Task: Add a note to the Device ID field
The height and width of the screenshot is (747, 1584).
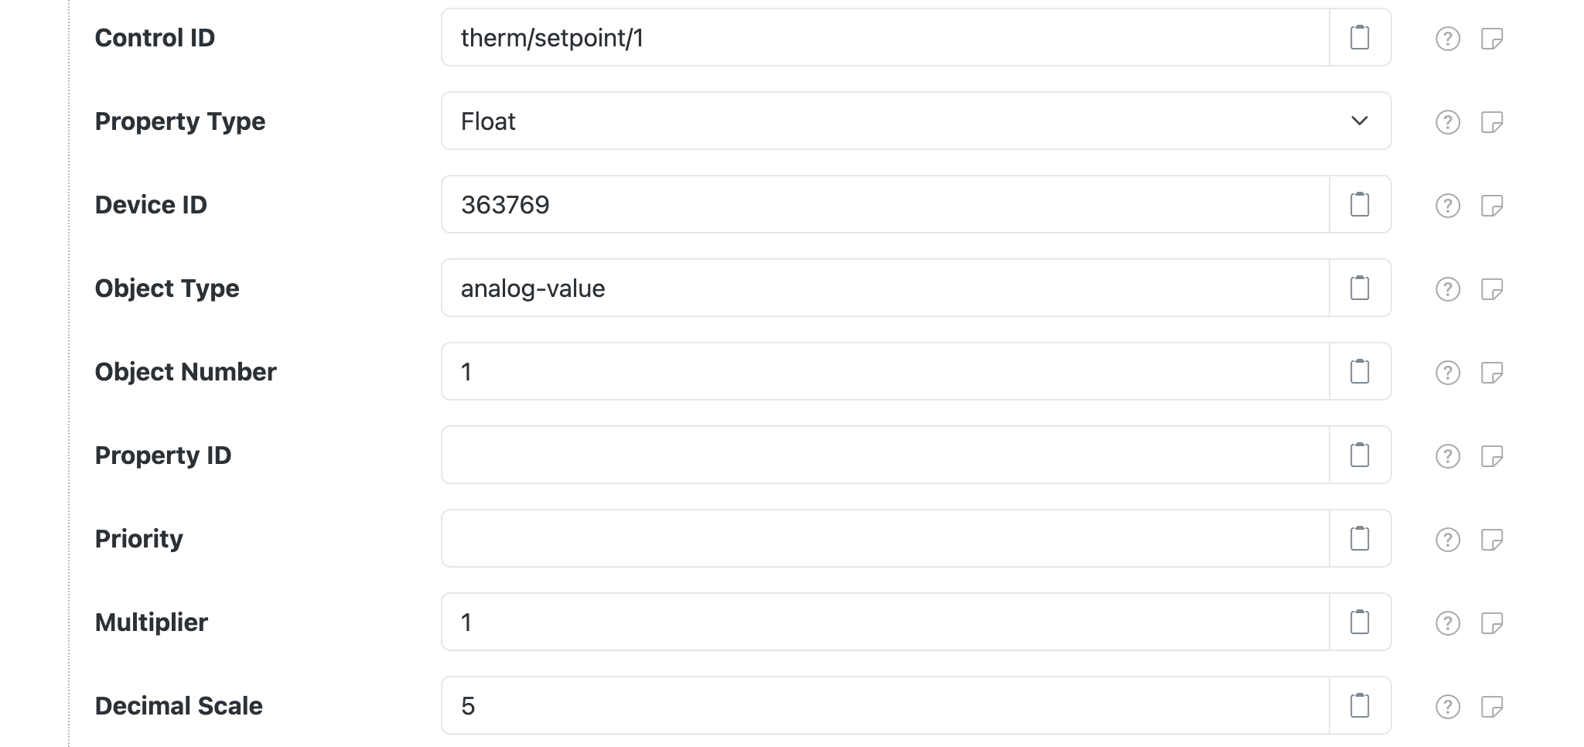Action: pos(1494,204)
